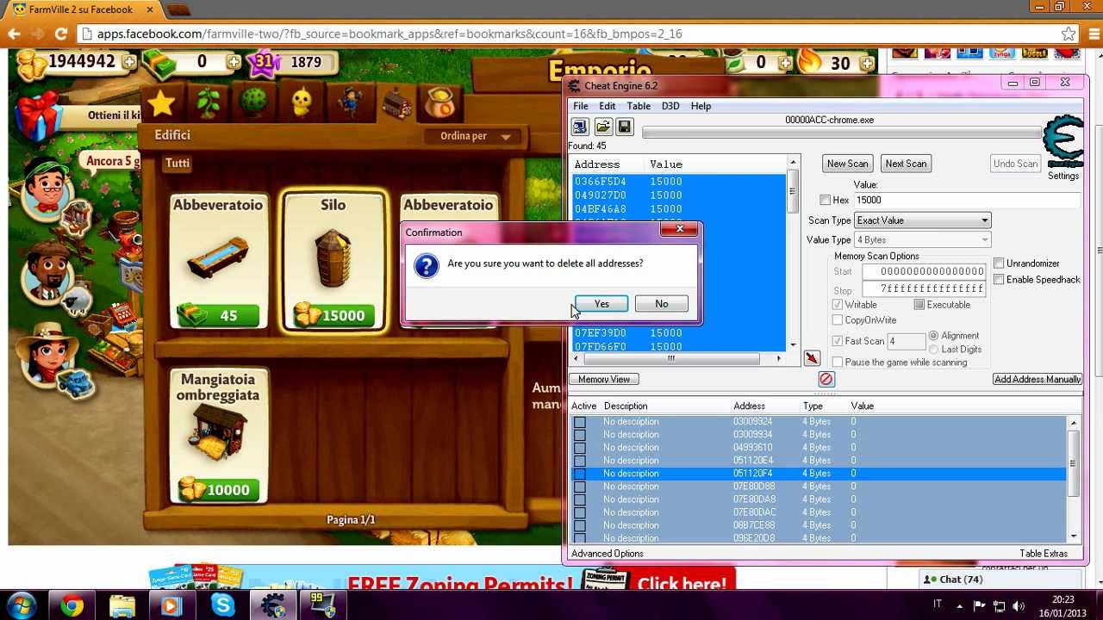Viewport: 1103px width, 620px height.
Task: Open the Edit menu
Action: pos(608,106)
